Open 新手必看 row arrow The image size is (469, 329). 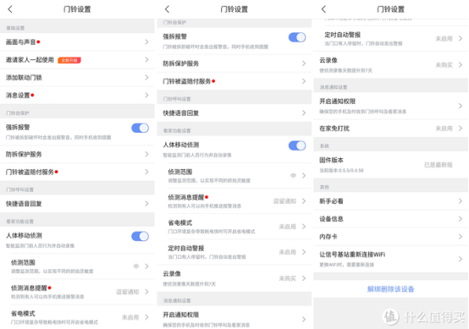click(x=461, y=201)
